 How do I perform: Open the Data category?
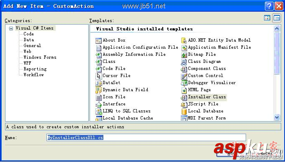(28, 40)
